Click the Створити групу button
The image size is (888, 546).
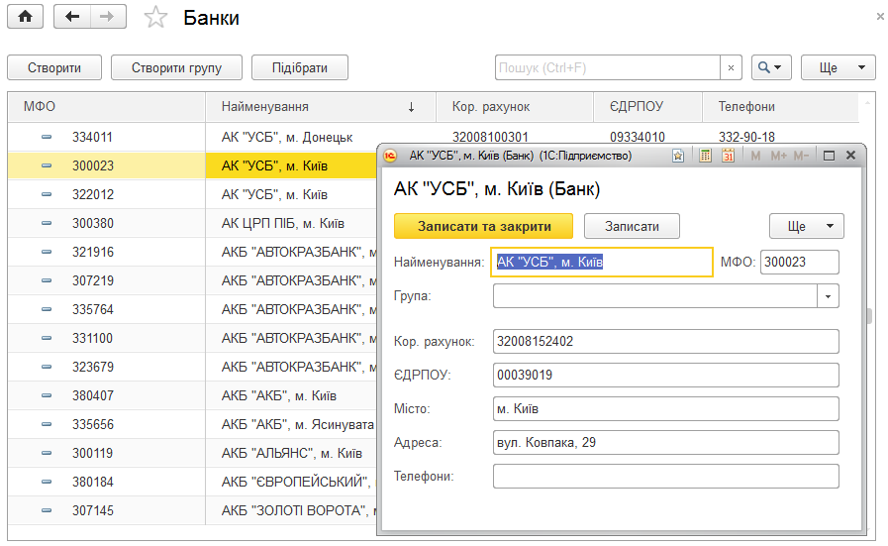[176, 68]
